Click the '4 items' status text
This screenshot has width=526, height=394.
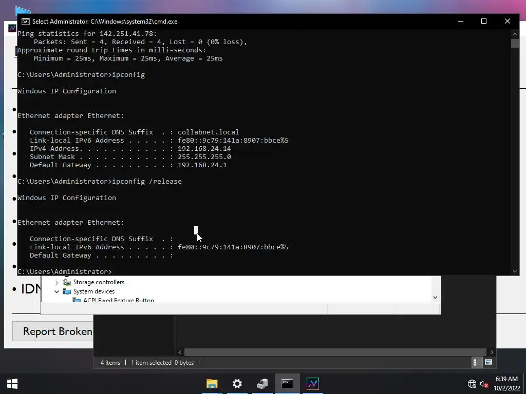click(110, 363)
